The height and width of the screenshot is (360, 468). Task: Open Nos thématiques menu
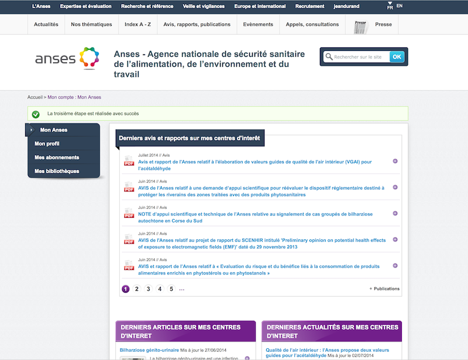pyautogui.click(x=91, y=25)
